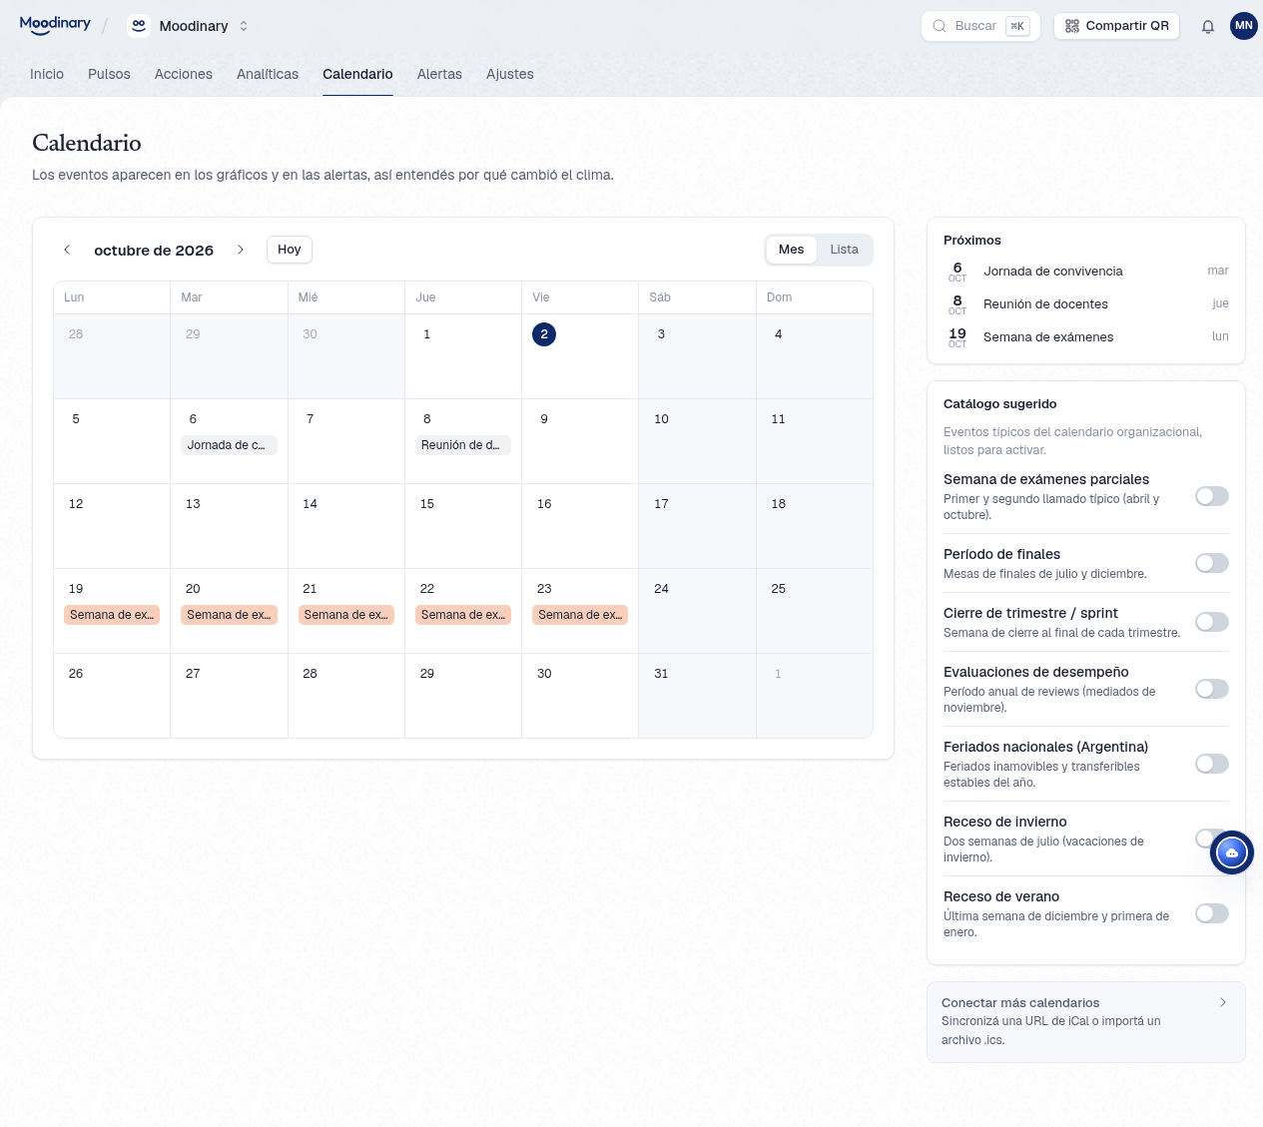Open Semana de ex... event on day 21
Screen dimensions: 1263x1127
pyautogui.click(x=346, y=615)
